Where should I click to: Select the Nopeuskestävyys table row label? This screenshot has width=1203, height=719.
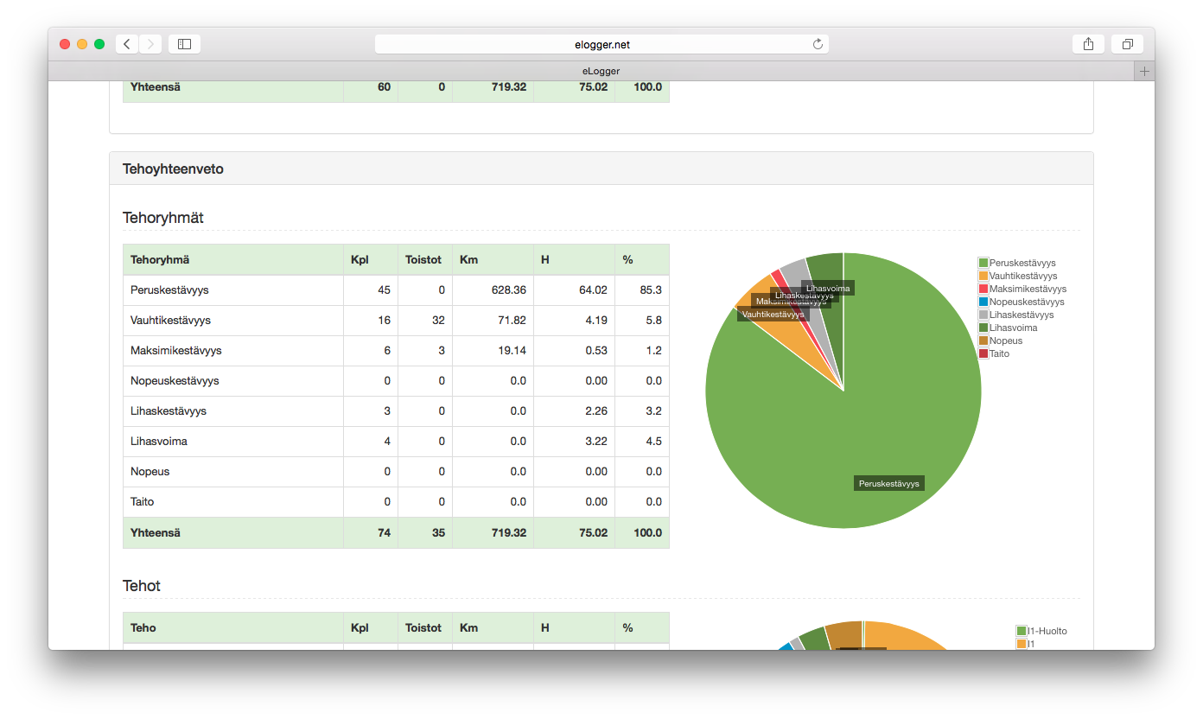[x=175, y=380]
